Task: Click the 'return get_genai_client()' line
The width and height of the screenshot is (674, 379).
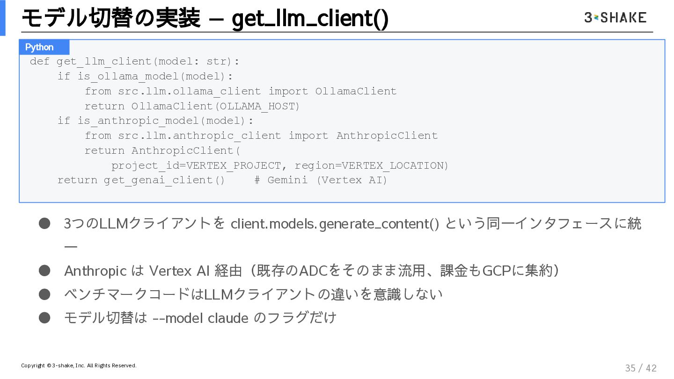Action: coord(141,180)
